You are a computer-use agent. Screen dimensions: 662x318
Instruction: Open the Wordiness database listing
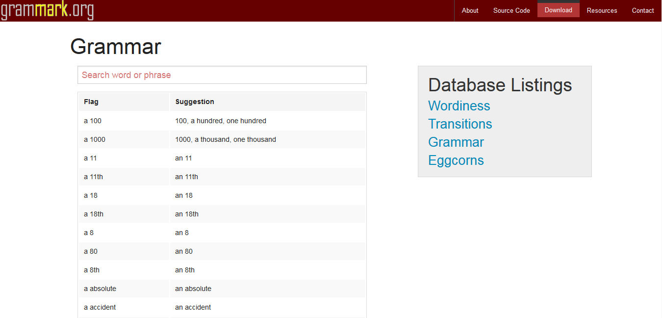pyautogui.click(x=459, y=106)
